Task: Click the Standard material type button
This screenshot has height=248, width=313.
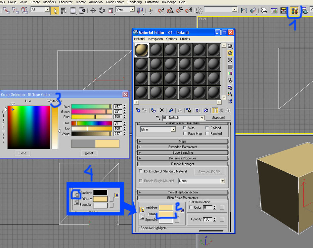Action: pos(218,118)
